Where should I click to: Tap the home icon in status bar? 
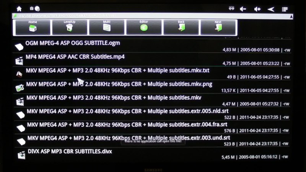point(19,9)
